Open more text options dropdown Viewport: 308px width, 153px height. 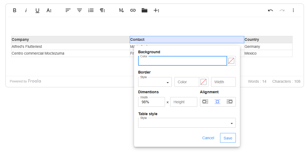(x=49, y=10)
